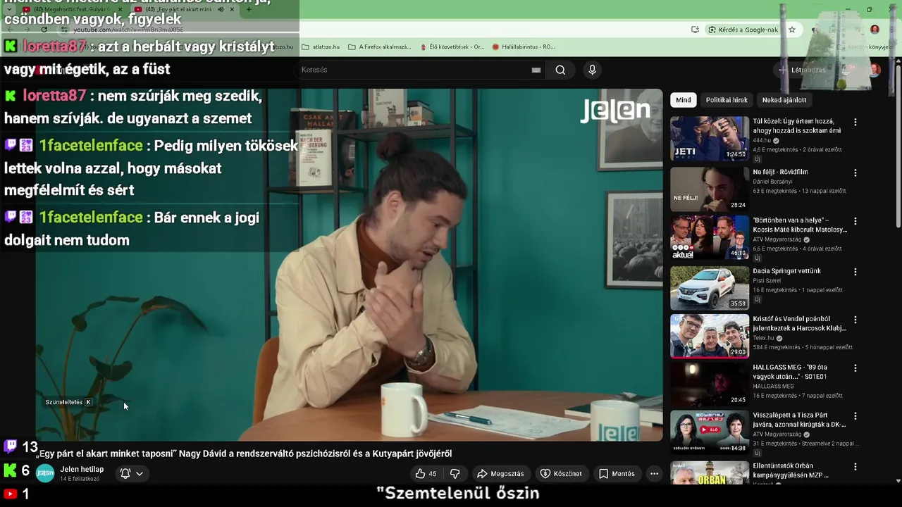This screenshot has height=507, width=902.
Task: Click the 'Jelen' logo watermark in the video
Action: (615, 111)
